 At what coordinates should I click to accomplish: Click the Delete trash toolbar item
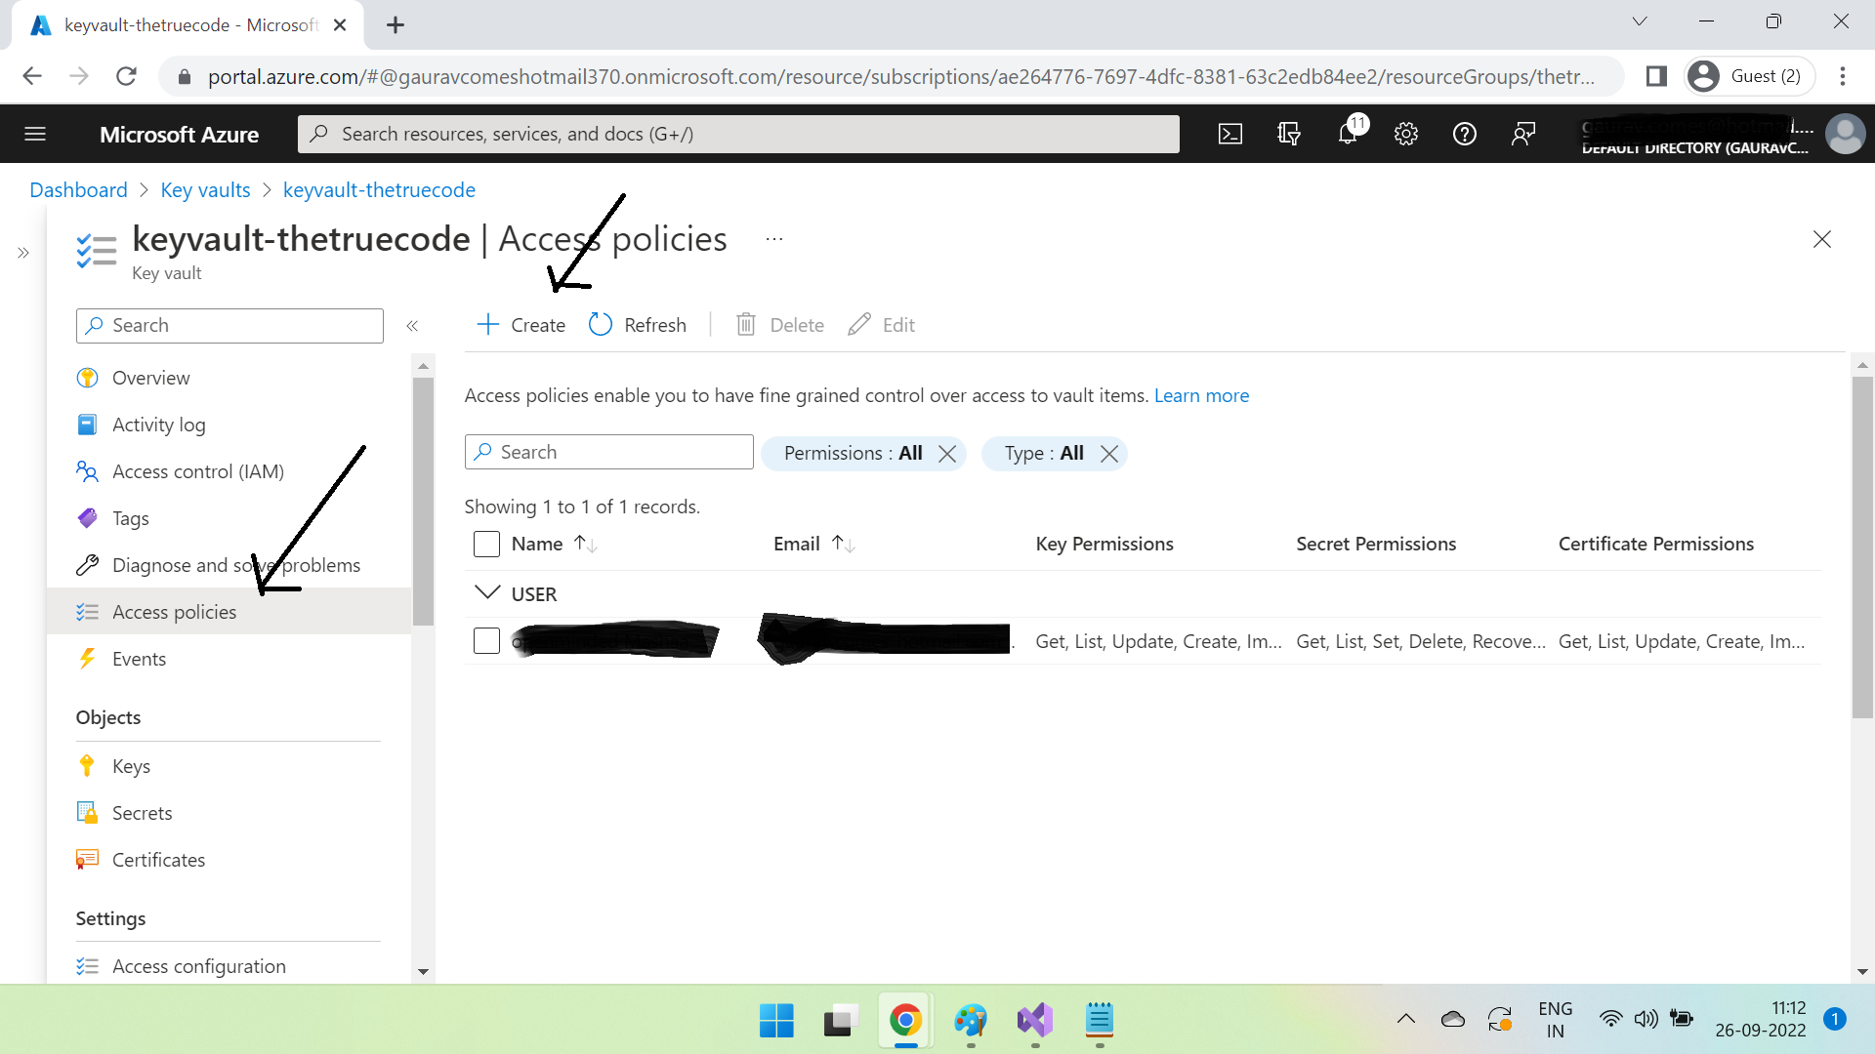[x=779, y=325]
